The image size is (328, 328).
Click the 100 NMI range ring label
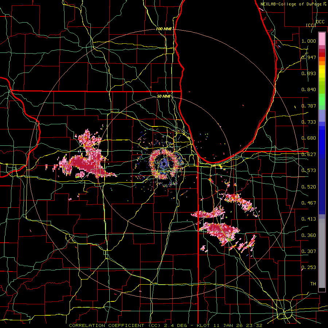pos(164,29)
